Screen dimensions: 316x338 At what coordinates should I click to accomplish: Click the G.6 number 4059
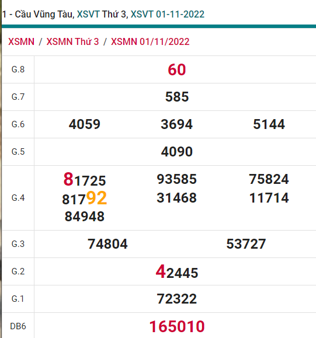(x=85, y=124)
